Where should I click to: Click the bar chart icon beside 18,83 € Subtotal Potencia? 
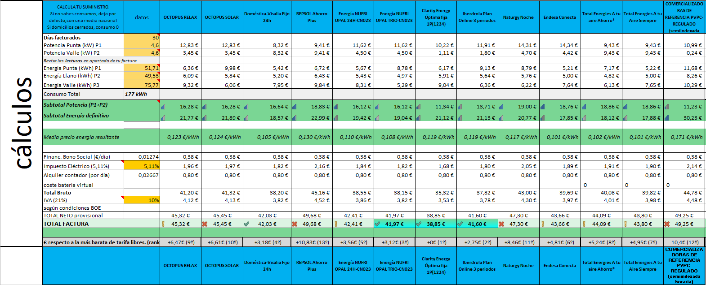pos(295,107)
